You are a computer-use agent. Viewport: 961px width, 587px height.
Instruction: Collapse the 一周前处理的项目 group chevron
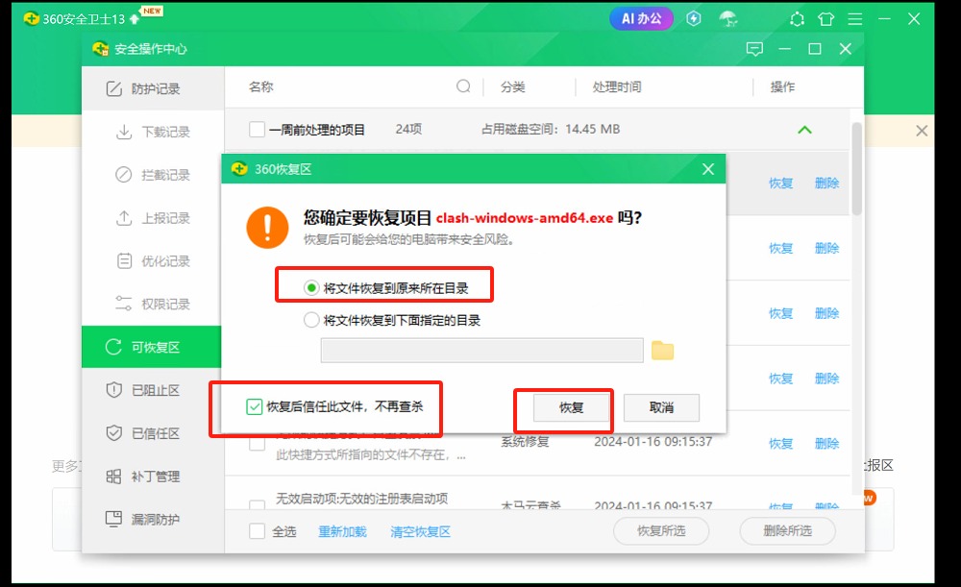804,130
